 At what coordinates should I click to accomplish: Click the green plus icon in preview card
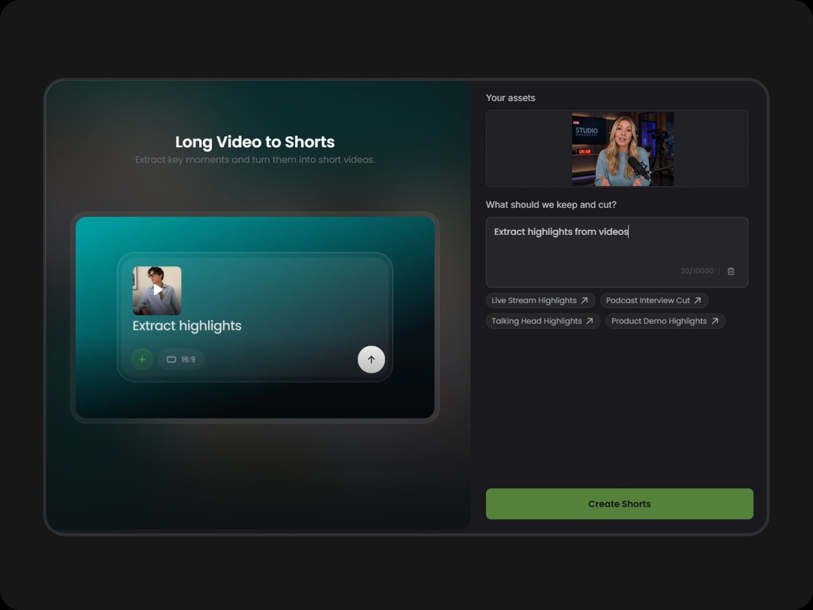pyautogui.click(x=142, y=359)
